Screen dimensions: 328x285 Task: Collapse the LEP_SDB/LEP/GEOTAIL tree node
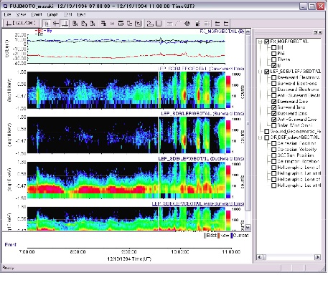coord(260,72)
